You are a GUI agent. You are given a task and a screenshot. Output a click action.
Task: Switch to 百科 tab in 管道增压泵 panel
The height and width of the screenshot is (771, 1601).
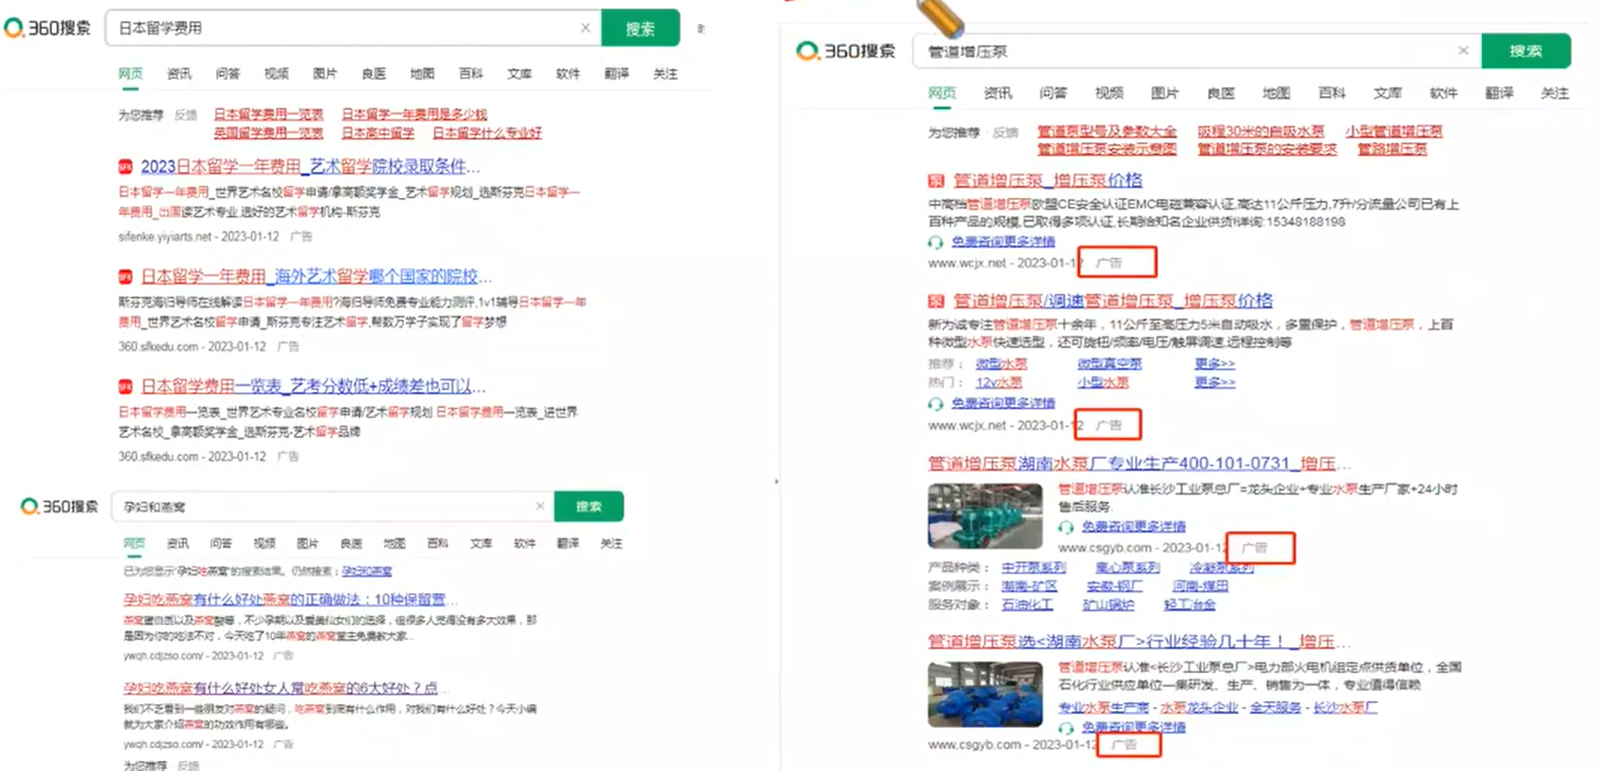[x=1331, y=93]
